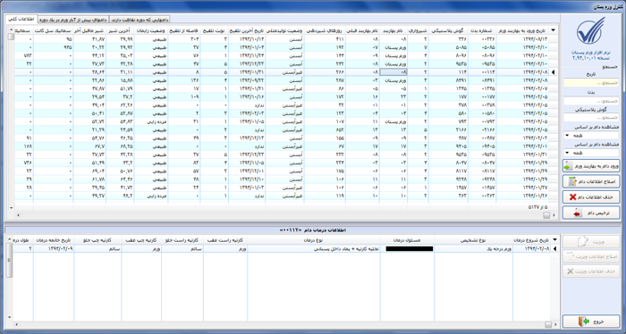Click the تاریخ خاتمه درمان column header
This screenshot has width=626, height=334.
tap(54, 240)
